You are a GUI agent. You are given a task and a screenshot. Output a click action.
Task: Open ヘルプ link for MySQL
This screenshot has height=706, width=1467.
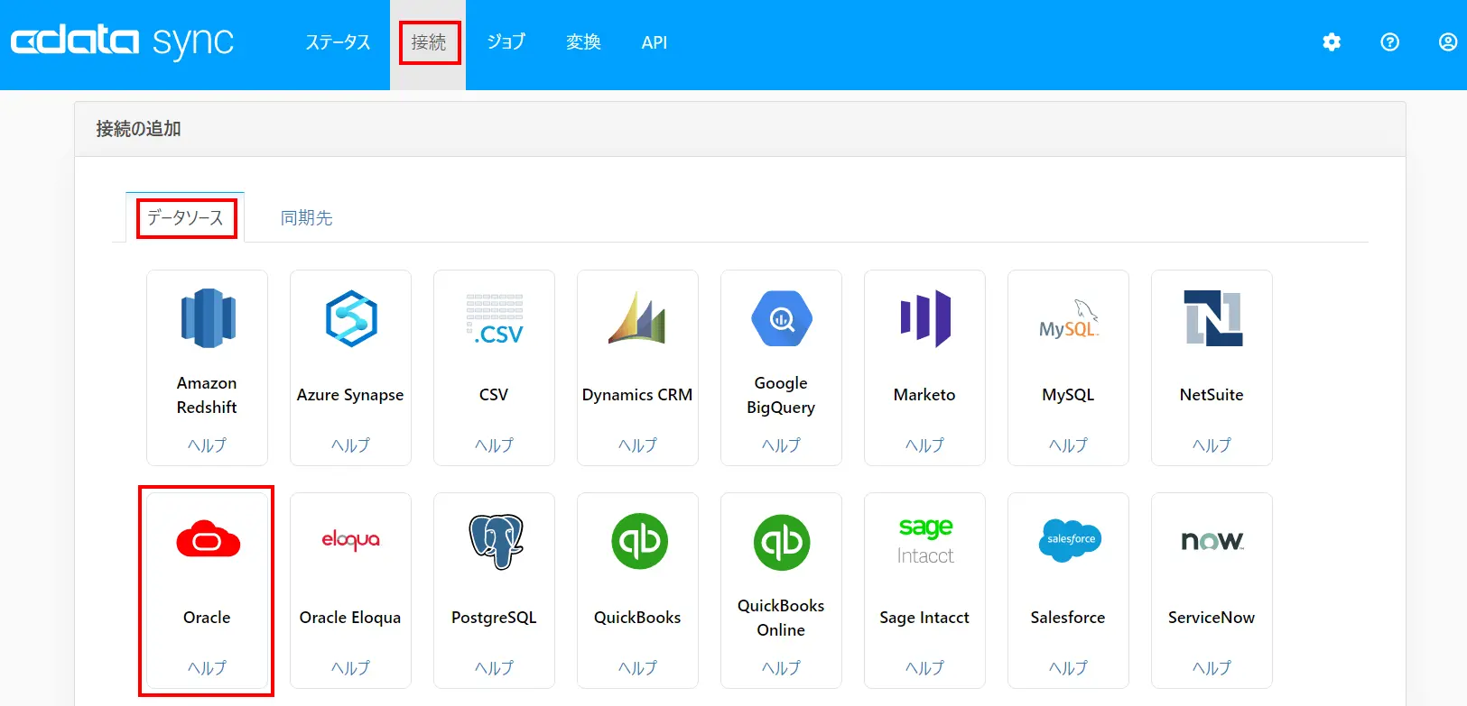pos(1068,445)
